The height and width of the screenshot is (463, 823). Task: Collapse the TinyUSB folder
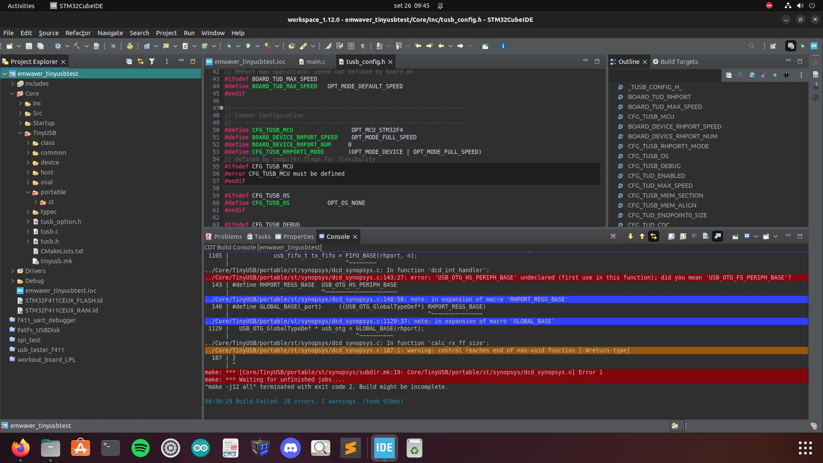(x=20, y=133)
